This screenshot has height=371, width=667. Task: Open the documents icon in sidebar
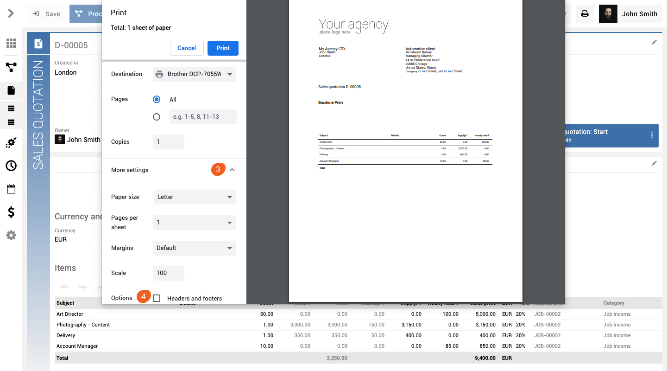point(11,90)
